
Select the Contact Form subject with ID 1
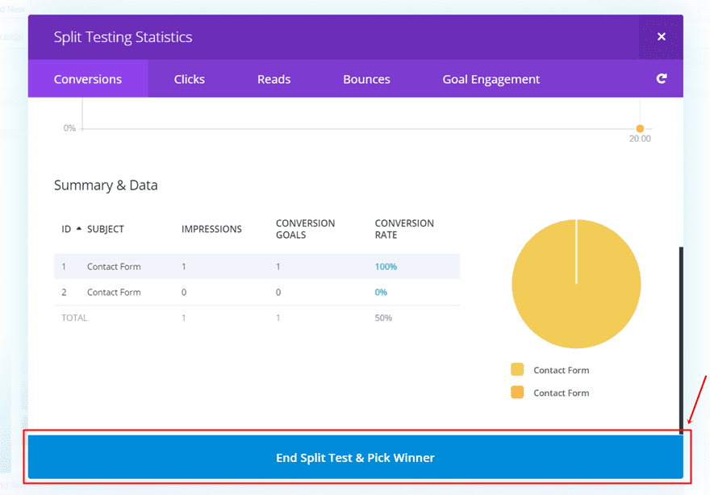(114, 267)
